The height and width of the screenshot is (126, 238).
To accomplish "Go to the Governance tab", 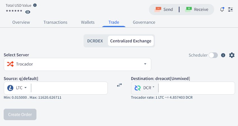I will (x=144, y=22).
